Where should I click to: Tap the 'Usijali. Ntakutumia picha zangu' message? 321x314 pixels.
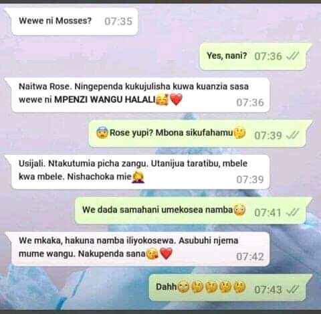click(x=140, y=172)
